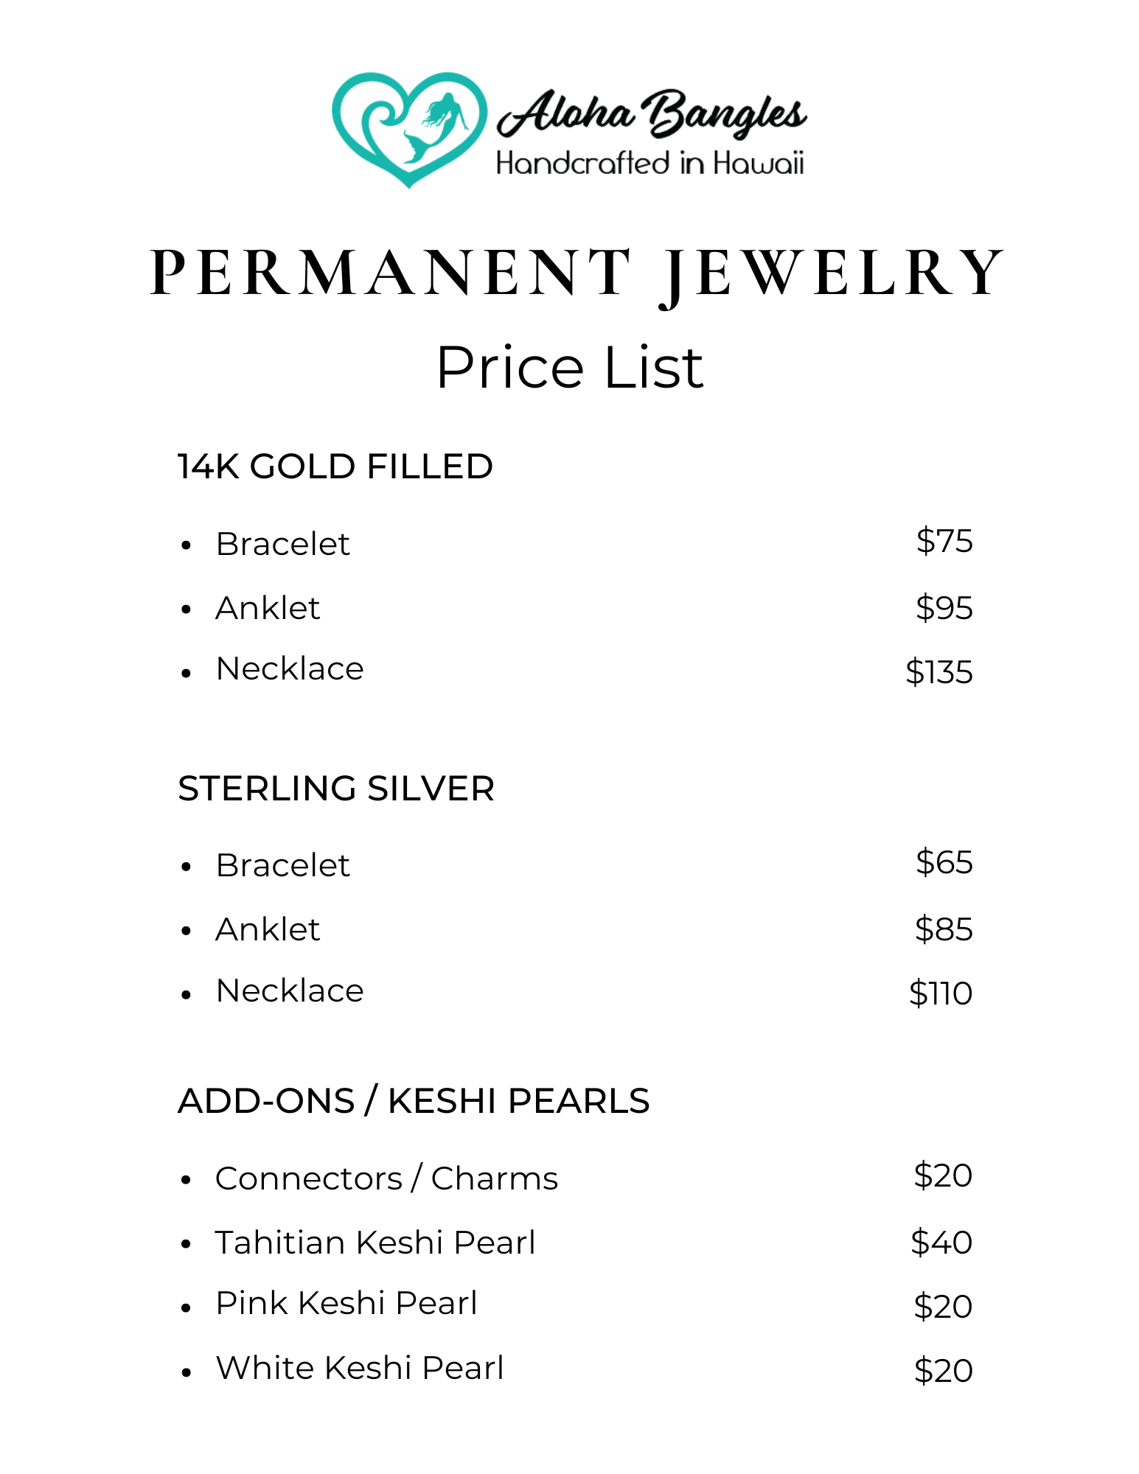Select the STERLING SILVER section heading

[336, 789]
